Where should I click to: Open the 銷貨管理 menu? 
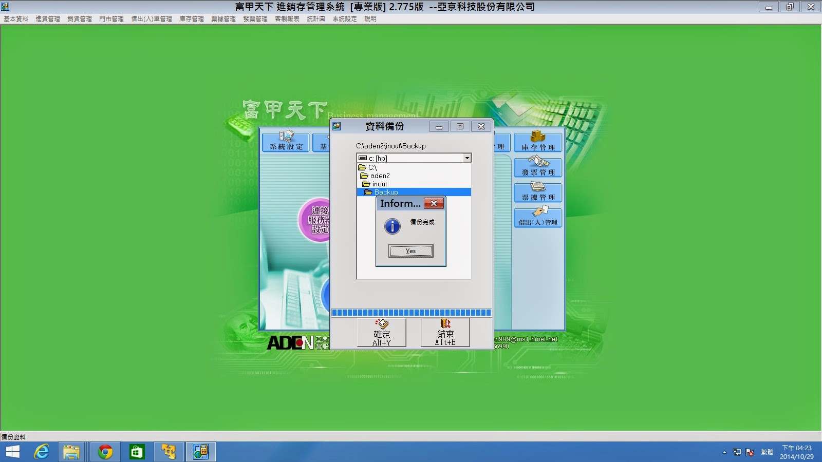80,19
